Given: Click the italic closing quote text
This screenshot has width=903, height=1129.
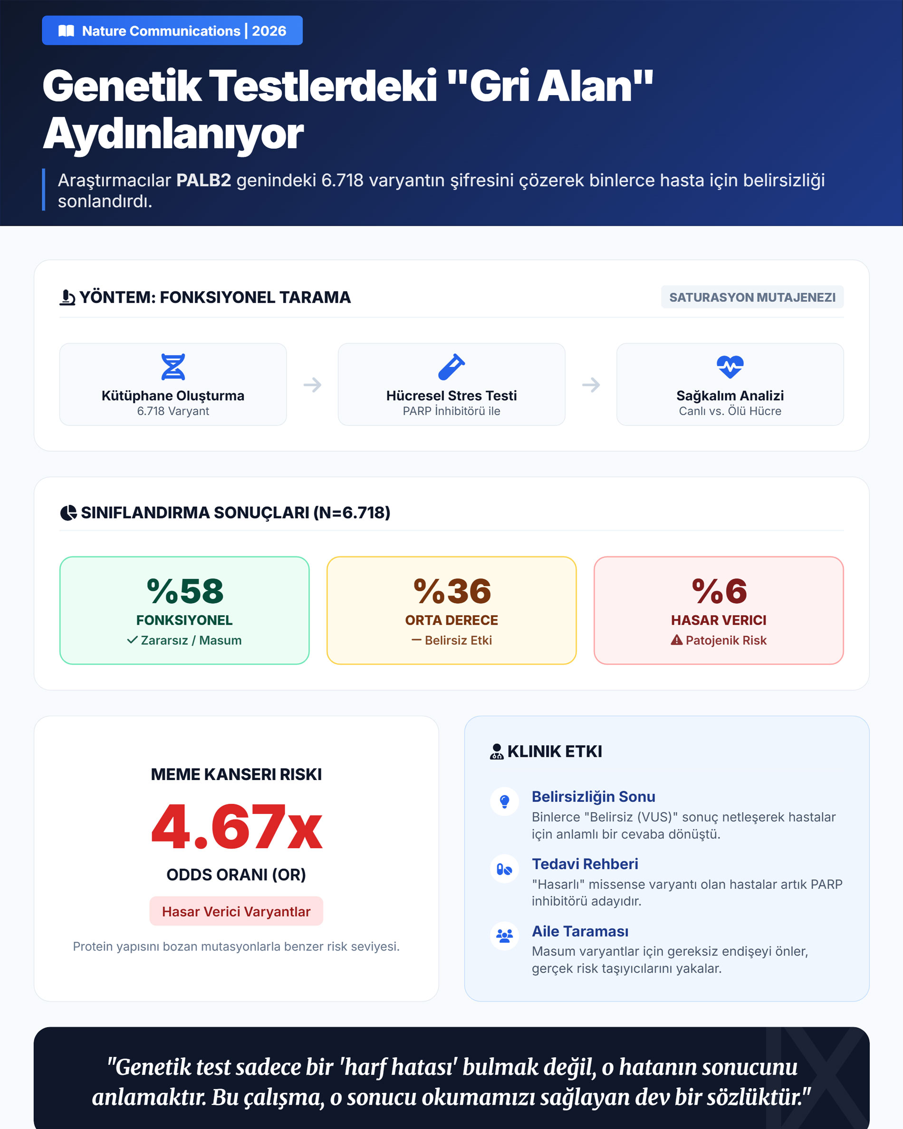Looking at the screenshot, I should tap(451, 1082).
